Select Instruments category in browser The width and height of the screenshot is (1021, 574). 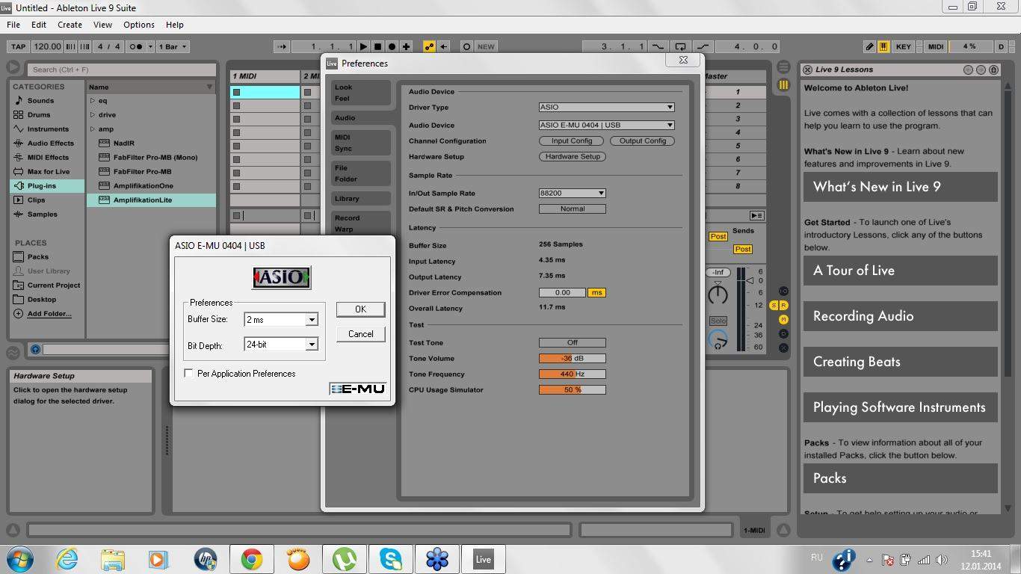[x=48, y=129]
